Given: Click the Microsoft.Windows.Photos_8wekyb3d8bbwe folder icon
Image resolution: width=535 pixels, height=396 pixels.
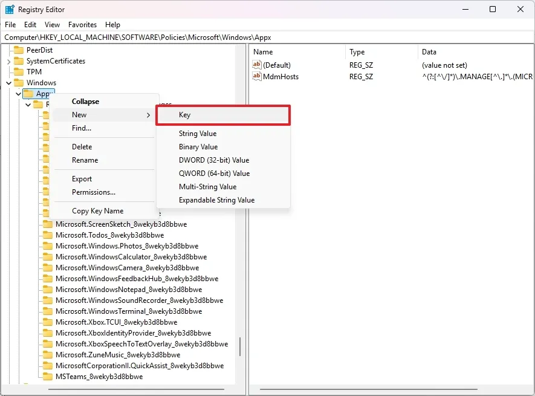Looking at the screenshot, I should 47,245.
